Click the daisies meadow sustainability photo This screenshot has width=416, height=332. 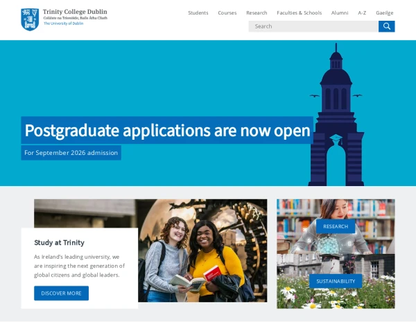click(x=336, y=282)
